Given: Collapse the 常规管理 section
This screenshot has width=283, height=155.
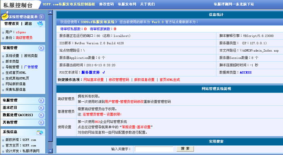Looking at the screenshot, I should coord(41,48).
